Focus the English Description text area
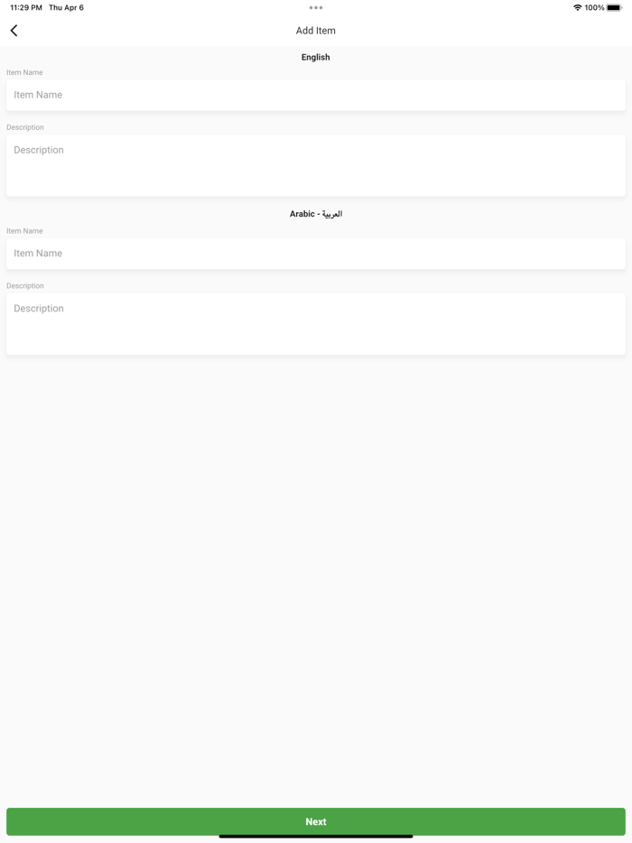Image resolution: width=632 pixels, height=843 pixels. click(316, 165)
